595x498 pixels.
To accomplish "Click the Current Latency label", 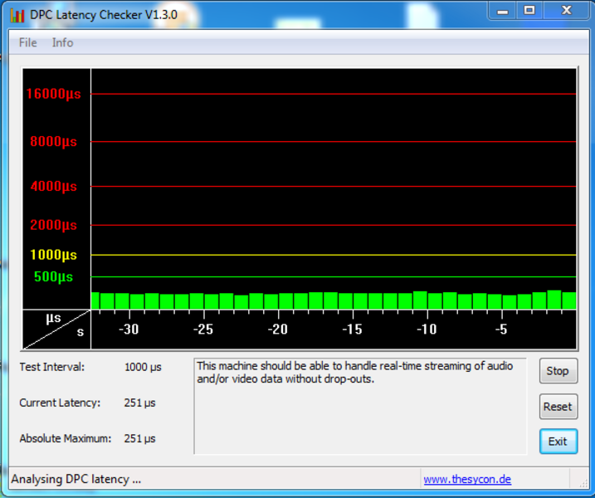I will (60, 403).
